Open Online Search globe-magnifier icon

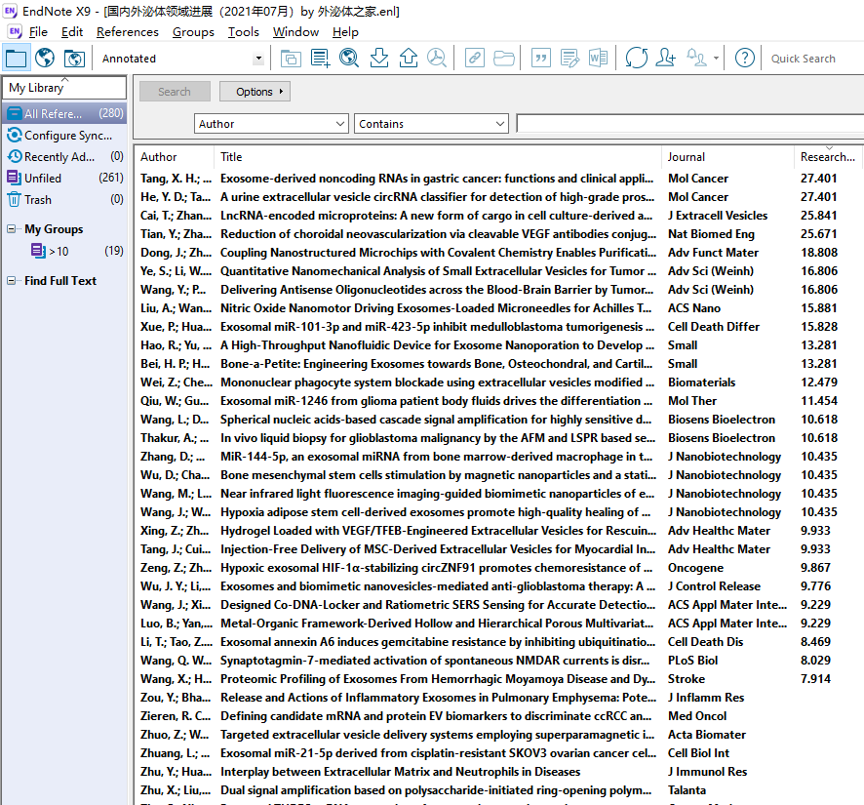(x=349, y=58)
